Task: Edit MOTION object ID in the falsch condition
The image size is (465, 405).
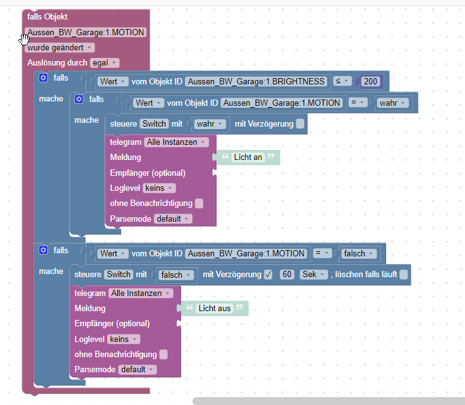Action: 246,253
